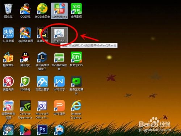Select the QQ游戏 desktop shortcut
This screenshot has height=136, width=181.
point(25,9)
